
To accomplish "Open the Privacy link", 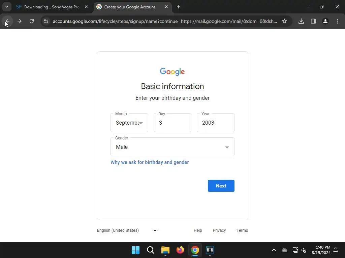I will coord(219,230).
